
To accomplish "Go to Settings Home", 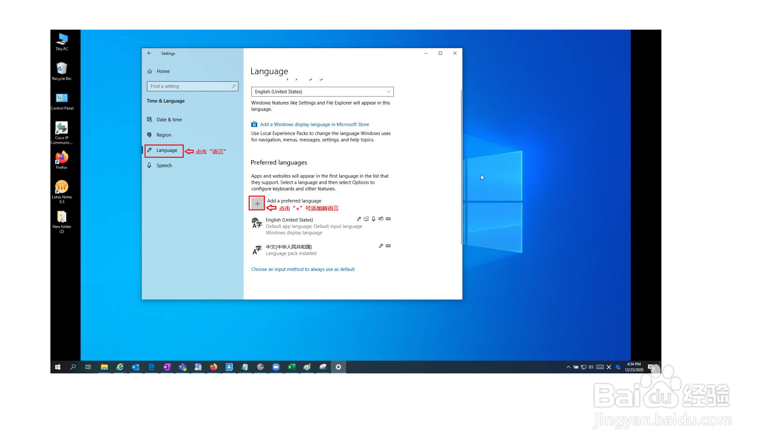I will (159, 71).
